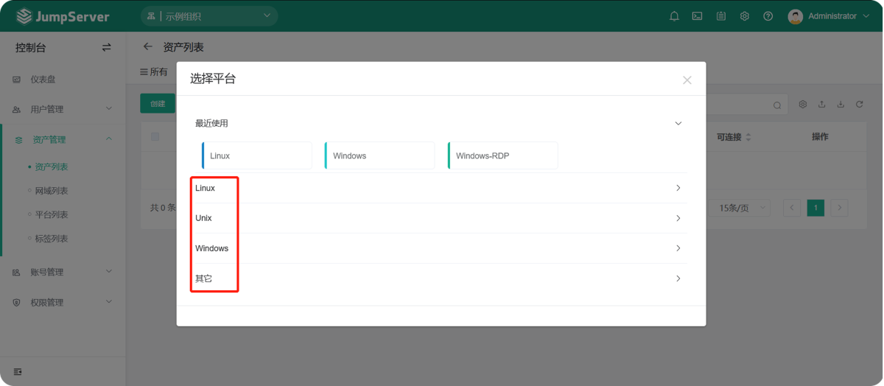Go to page 1 in pagination
Viewport: 884px width, 386px height.
(815, 208)
